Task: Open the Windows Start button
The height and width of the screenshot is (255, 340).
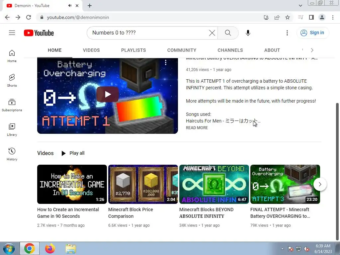Action: tap(9, 248)
